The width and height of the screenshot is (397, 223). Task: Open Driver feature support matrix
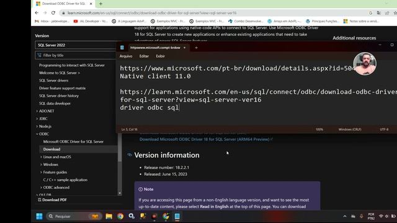click(x=62, y=88)
